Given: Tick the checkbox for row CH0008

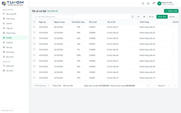Looking at the screenshot, I should [x=34, y=38].
